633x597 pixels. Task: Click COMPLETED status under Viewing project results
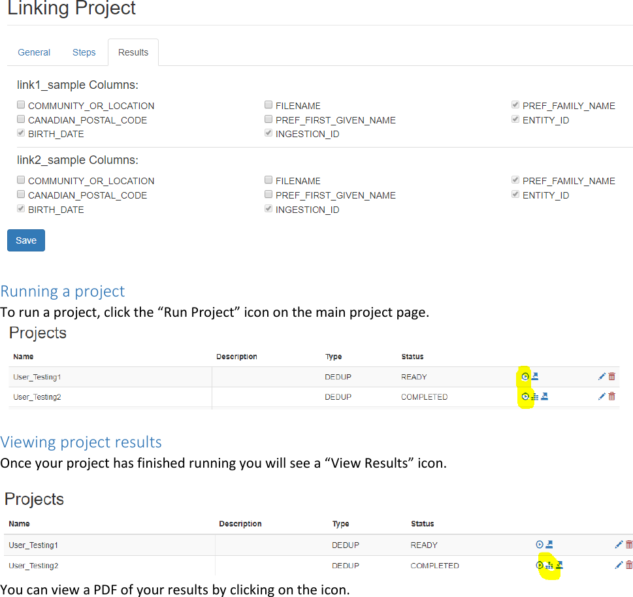tap(435, 566)
